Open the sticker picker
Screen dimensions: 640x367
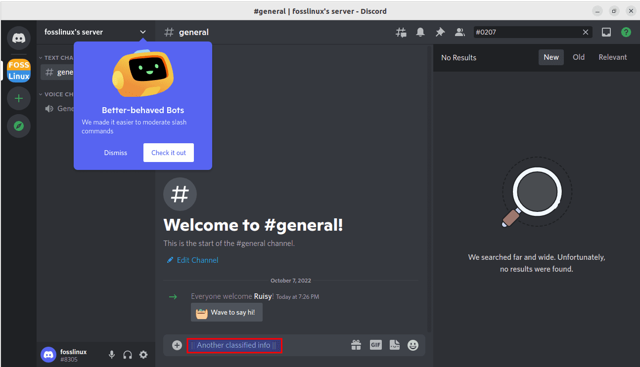pyautogui.click(x=394, y=345)
